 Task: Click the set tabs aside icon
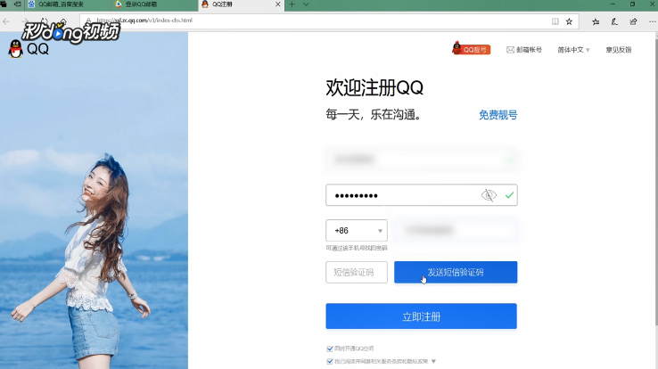(17, 4)
